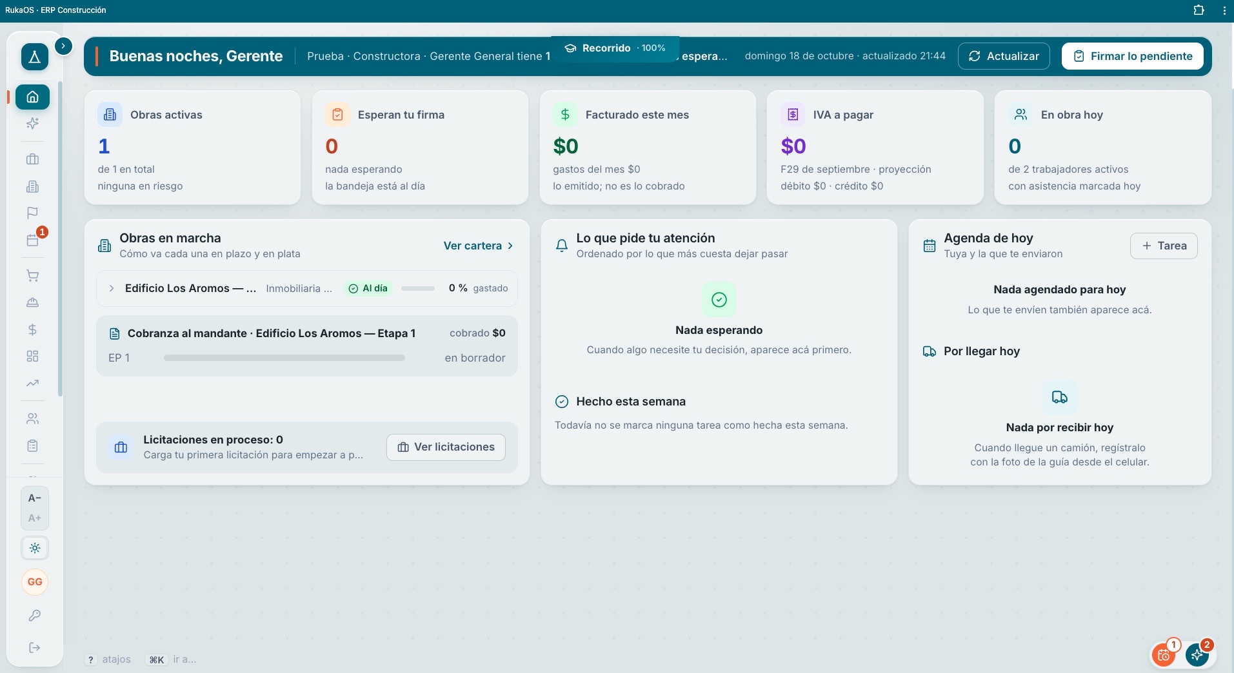Click the EP 1 progress bar
1234x673 pixels.
pos(284,358)
